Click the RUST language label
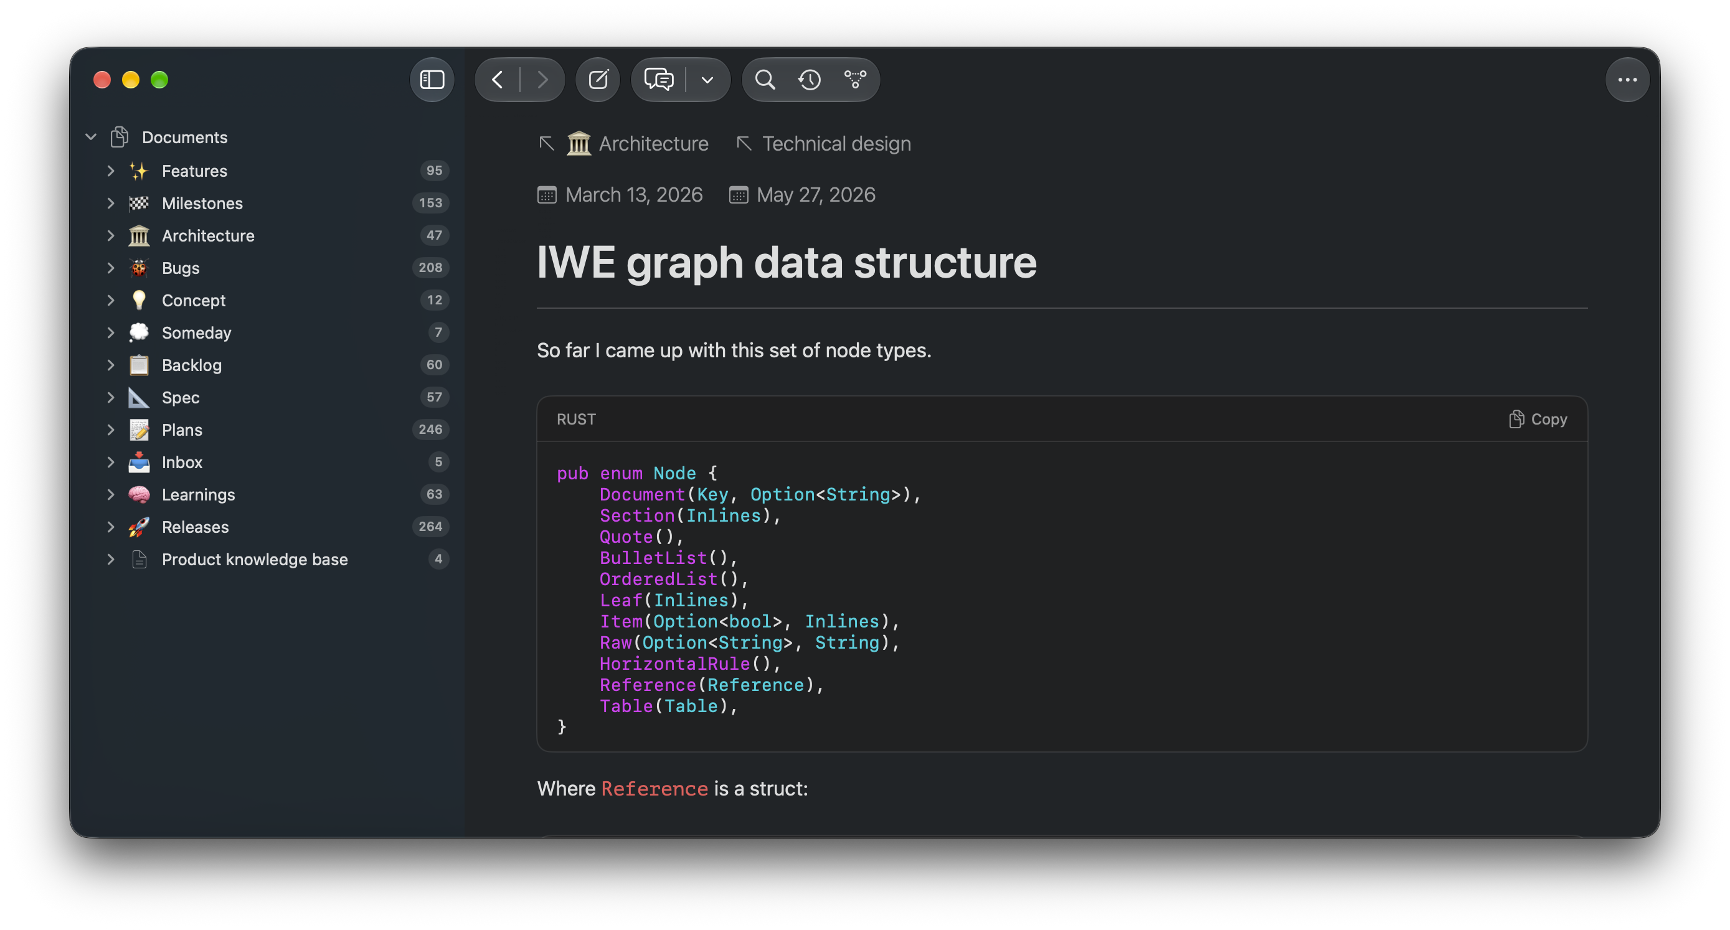The height and width of the screenshot is (930, 1730). 575,419
